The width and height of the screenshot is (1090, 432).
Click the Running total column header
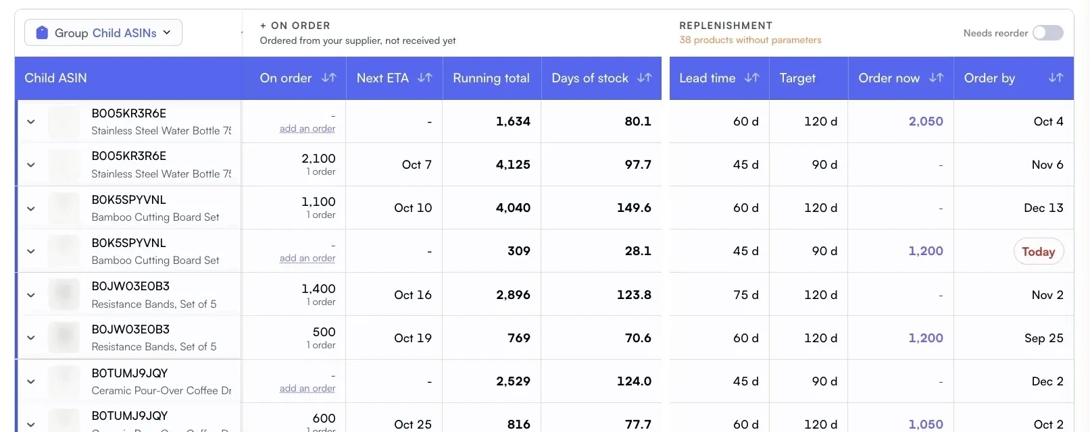(491, 78)
